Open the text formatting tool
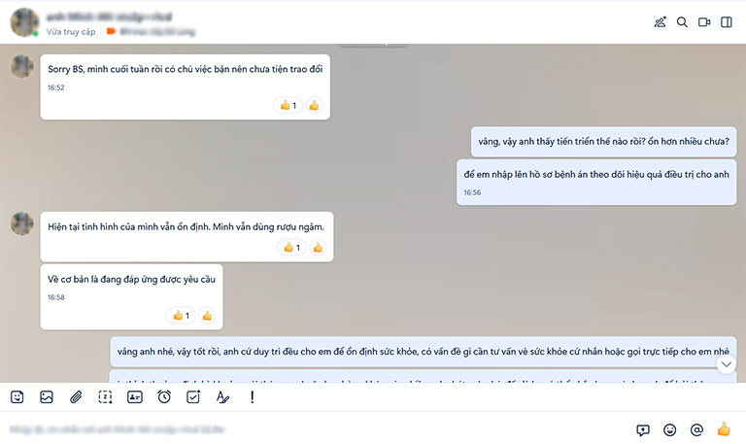This screenshot has width=746, height=444. [x=222, y=397]
